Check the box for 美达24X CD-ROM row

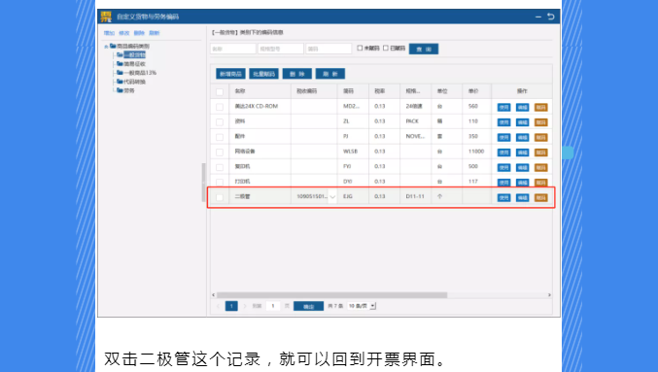220,107
